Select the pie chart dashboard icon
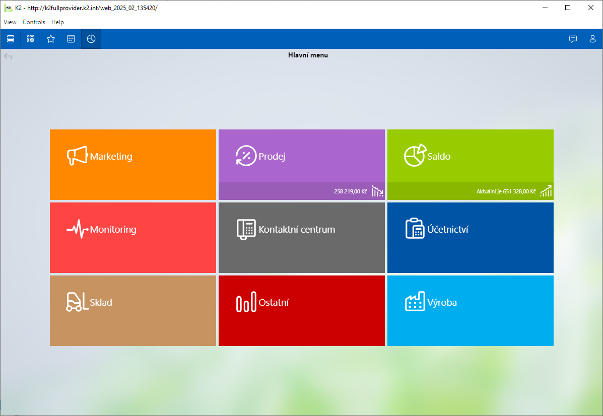The image size is (603, 416). (x=91, y=39)
